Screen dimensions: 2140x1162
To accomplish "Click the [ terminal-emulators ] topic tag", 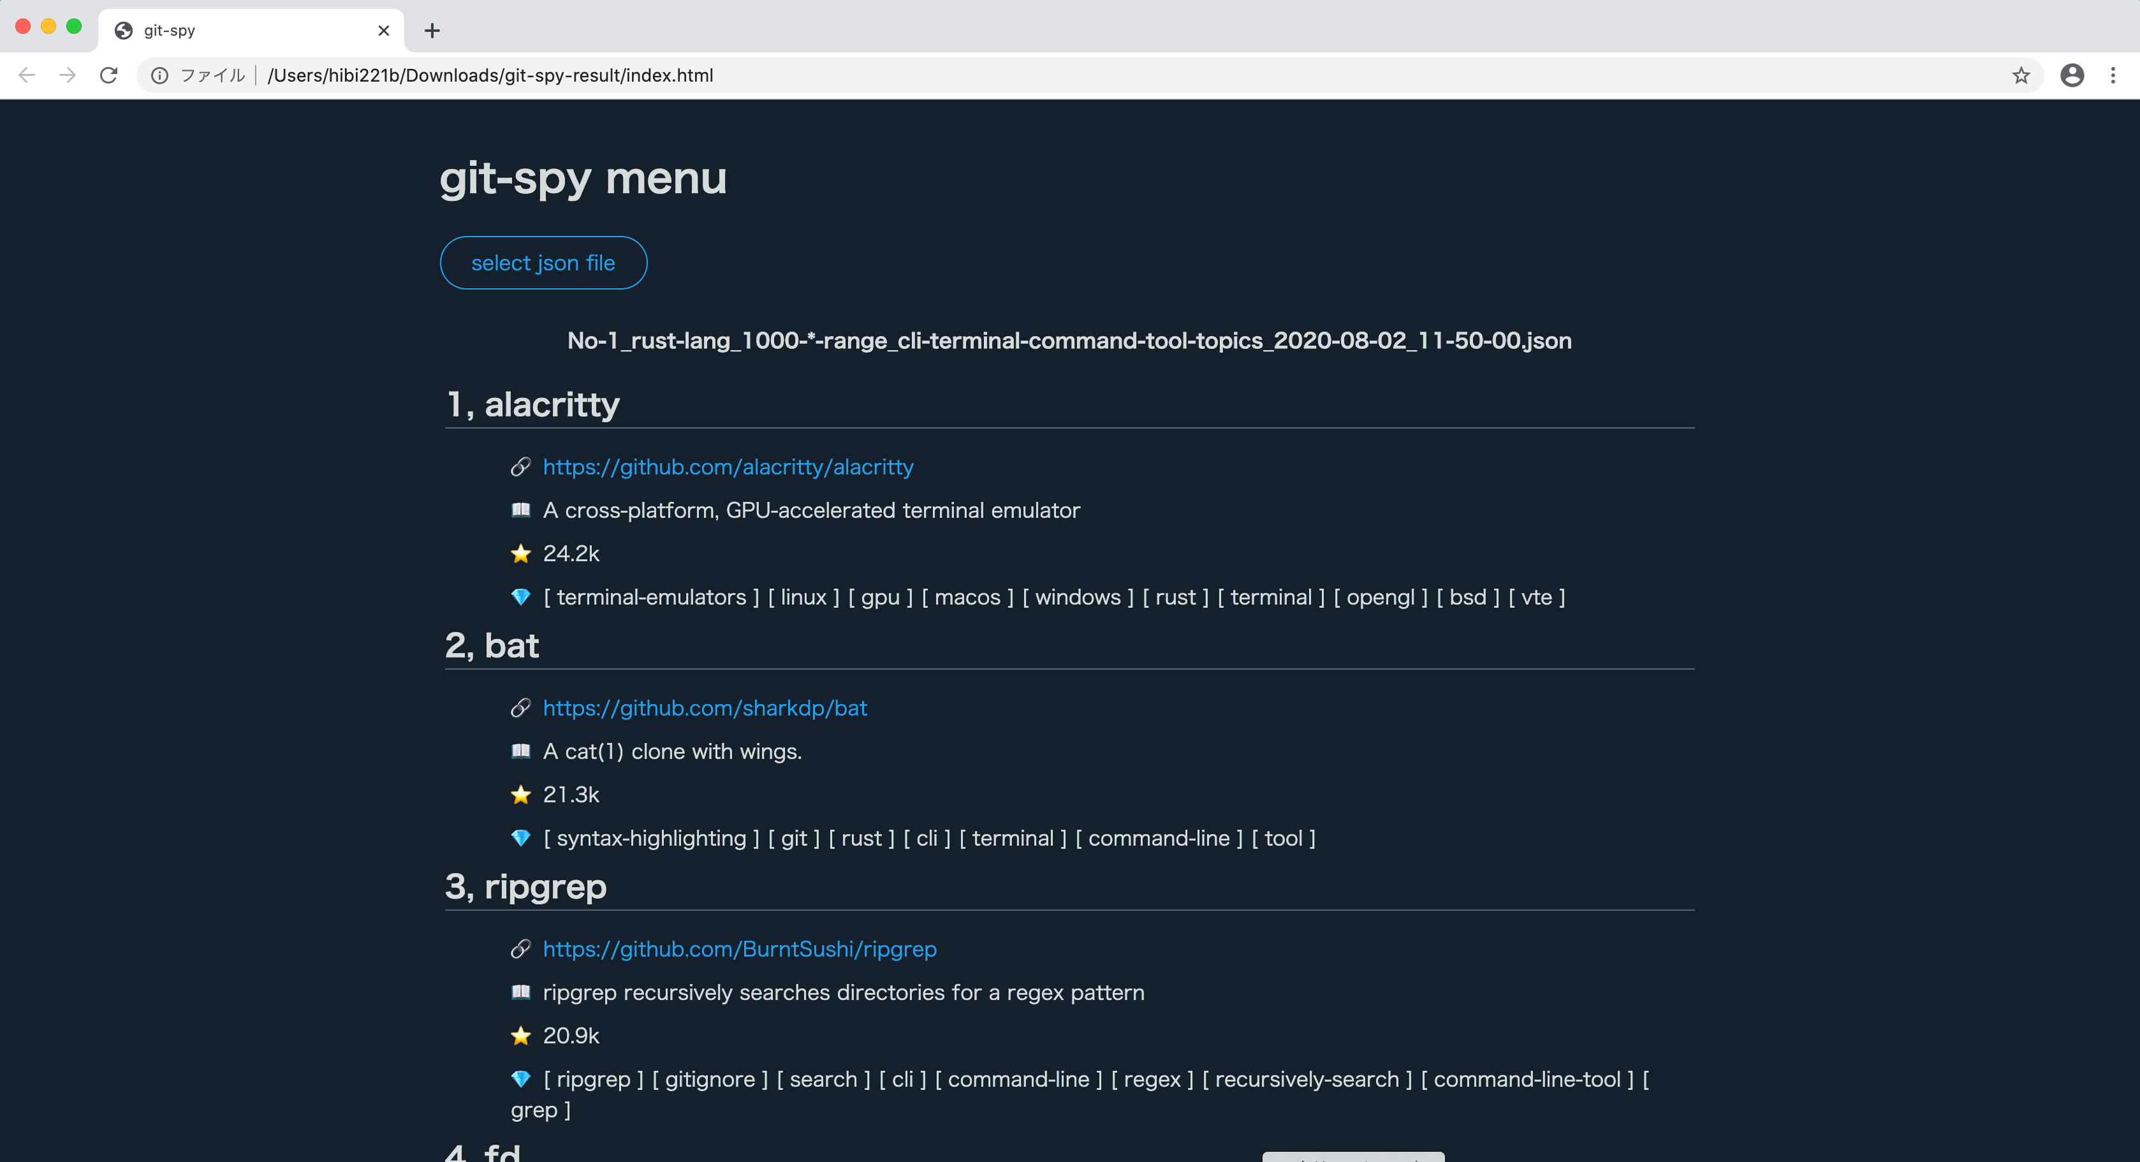I will click(651, 596).
